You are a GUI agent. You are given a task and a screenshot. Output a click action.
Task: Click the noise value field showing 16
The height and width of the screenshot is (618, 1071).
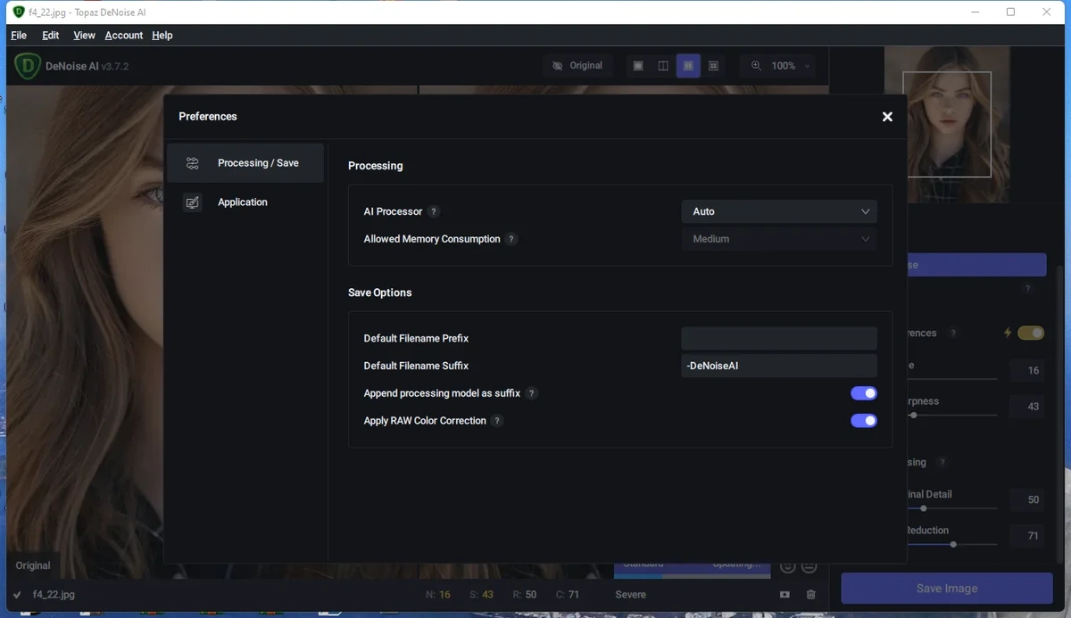point(1027,371)
